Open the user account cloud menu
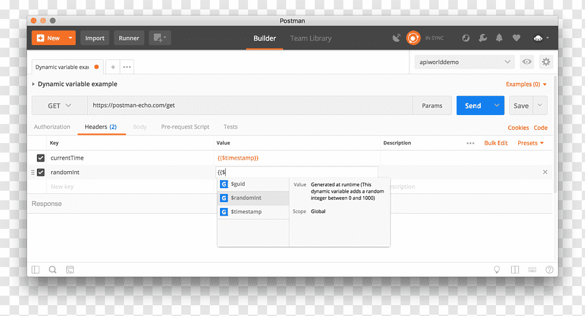The width and height of the screenshot is (585, 316). click(541, 38)
